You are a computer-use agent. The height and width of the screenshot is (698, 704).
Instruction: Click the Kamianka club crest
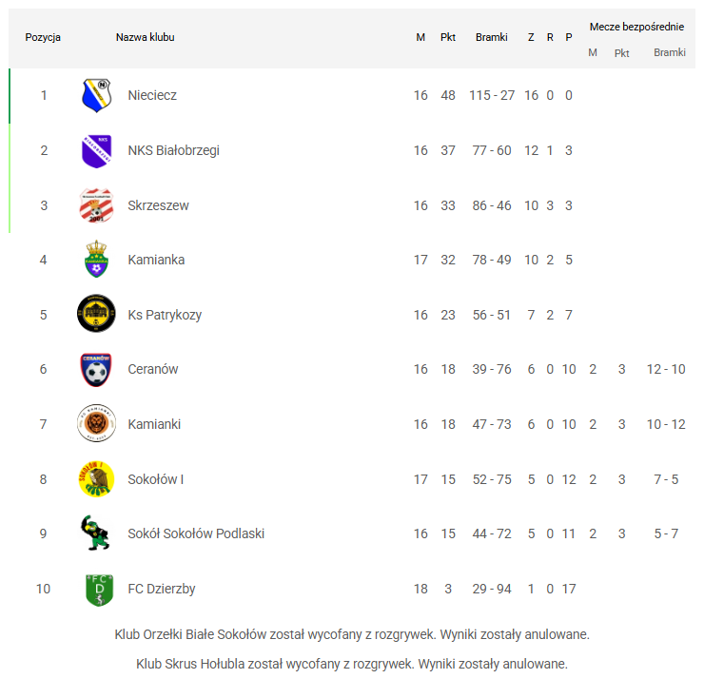[x=96, y=260]
